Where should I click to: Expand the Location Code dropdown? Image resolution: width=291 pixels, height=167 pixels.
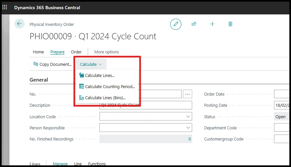click(x=188, y=117)
